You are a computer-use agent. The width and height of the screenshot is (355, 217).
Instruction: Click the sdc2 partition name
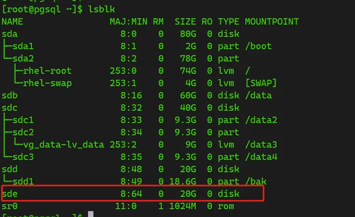click(23, 132)
